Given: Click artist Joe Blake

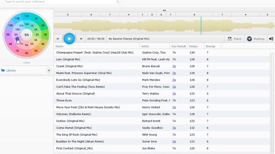Looking at the screenshot, I should 148,148.
